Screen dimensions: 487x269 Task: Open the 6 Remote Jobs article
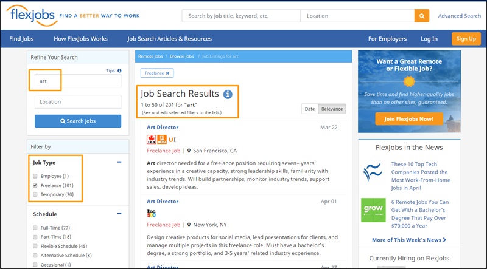420,214
